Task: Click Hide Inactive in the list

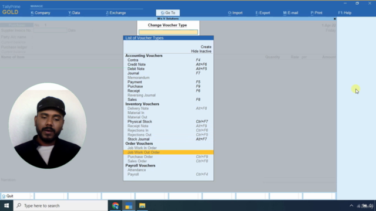Action: click(201, 51)
